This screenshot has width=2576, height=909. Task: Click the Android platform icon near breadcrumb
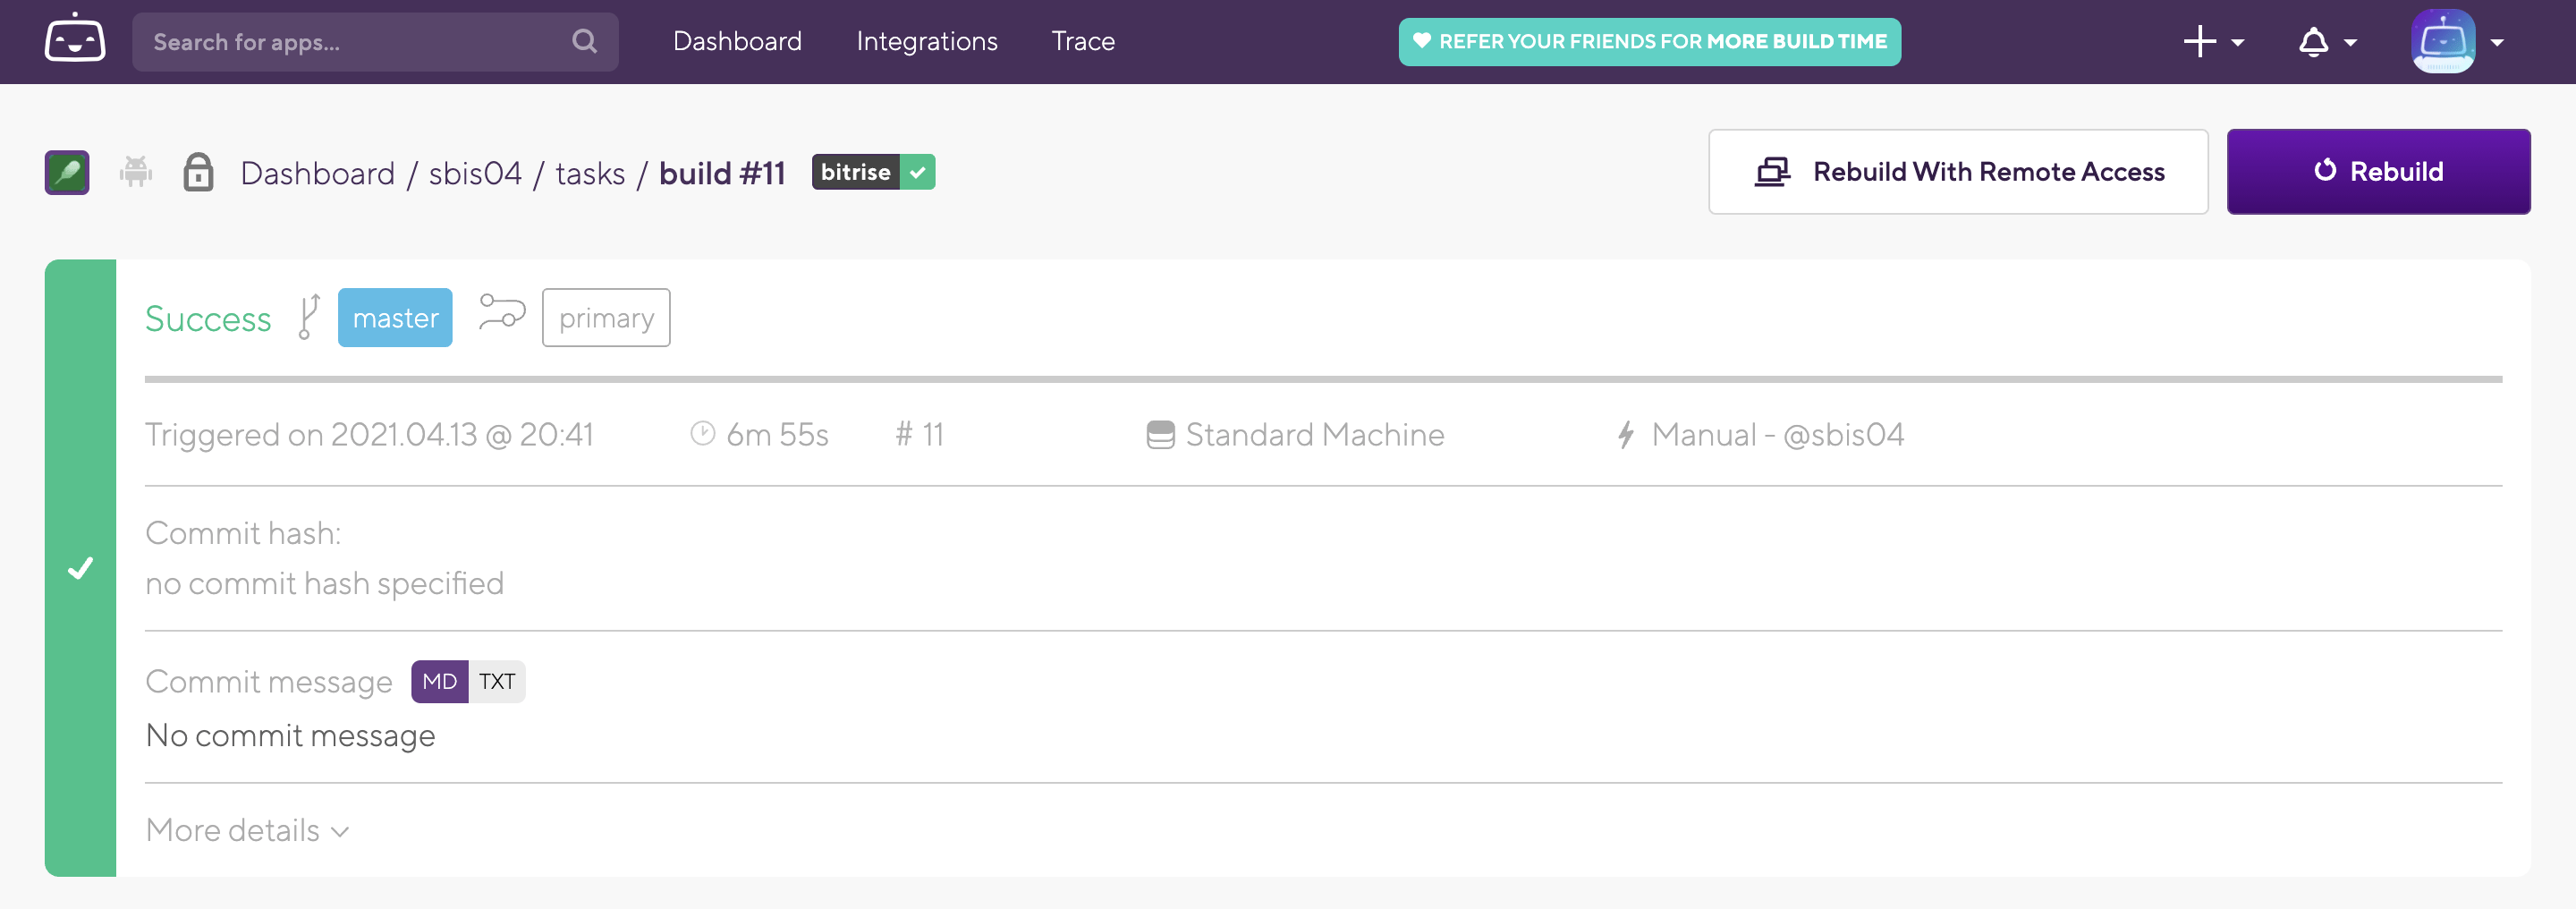pos(136,171)
